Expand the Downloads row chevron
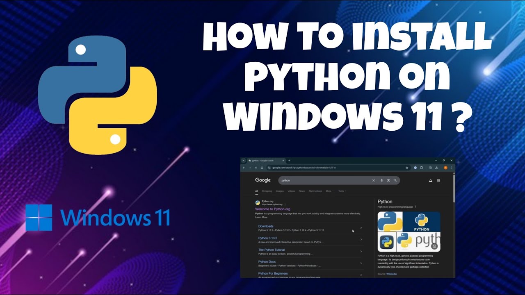 pos(361,228)
